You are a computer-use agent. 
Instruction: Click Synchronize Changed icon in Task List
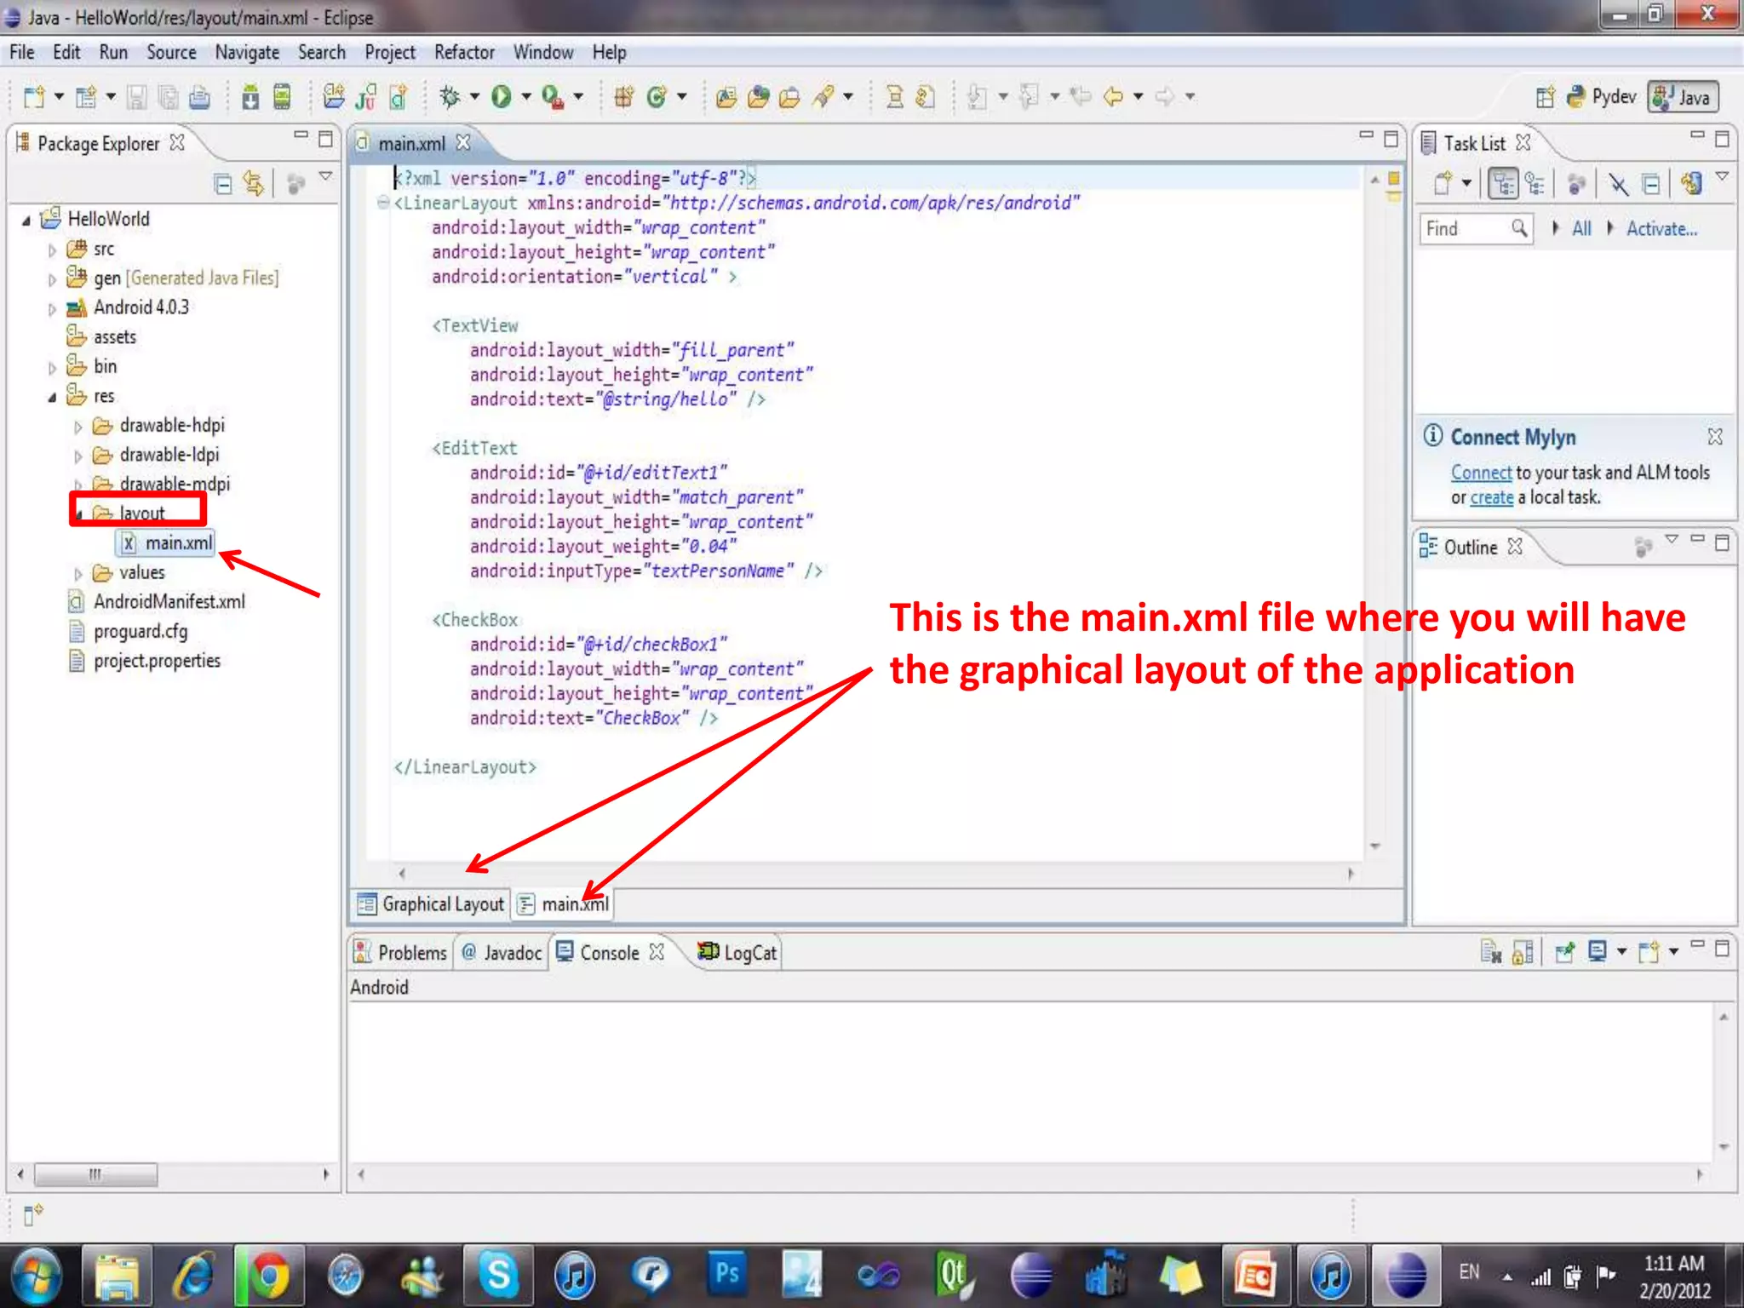1691,183
